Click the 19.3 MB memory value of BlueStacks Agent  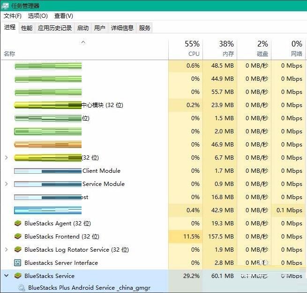click(223, 223)
